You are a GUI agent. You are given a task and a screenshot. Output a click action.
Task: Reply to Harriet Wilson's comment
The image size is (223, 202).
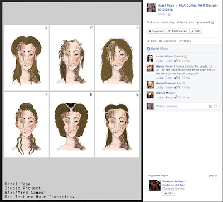[x=169, y=61]
